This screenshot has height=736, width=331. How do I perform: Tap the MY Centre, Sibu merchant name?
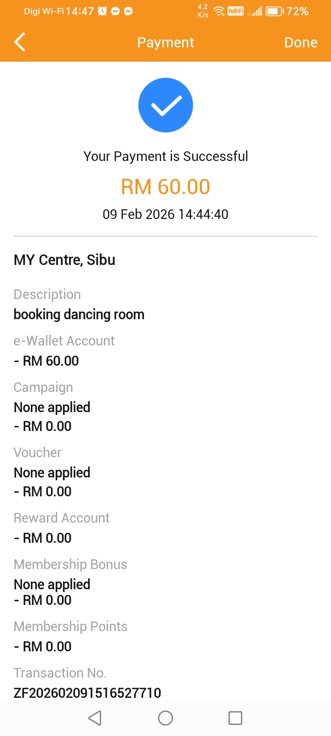tap(64, 260)
